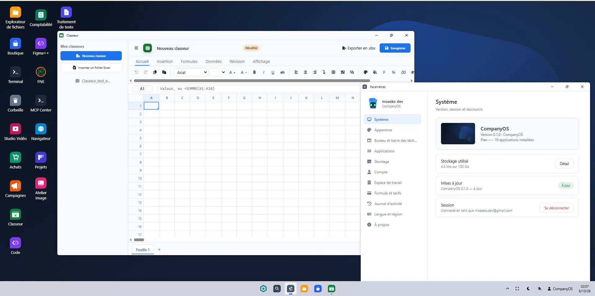Click the Se déconnecter button
595x296 pixels.
557,208
